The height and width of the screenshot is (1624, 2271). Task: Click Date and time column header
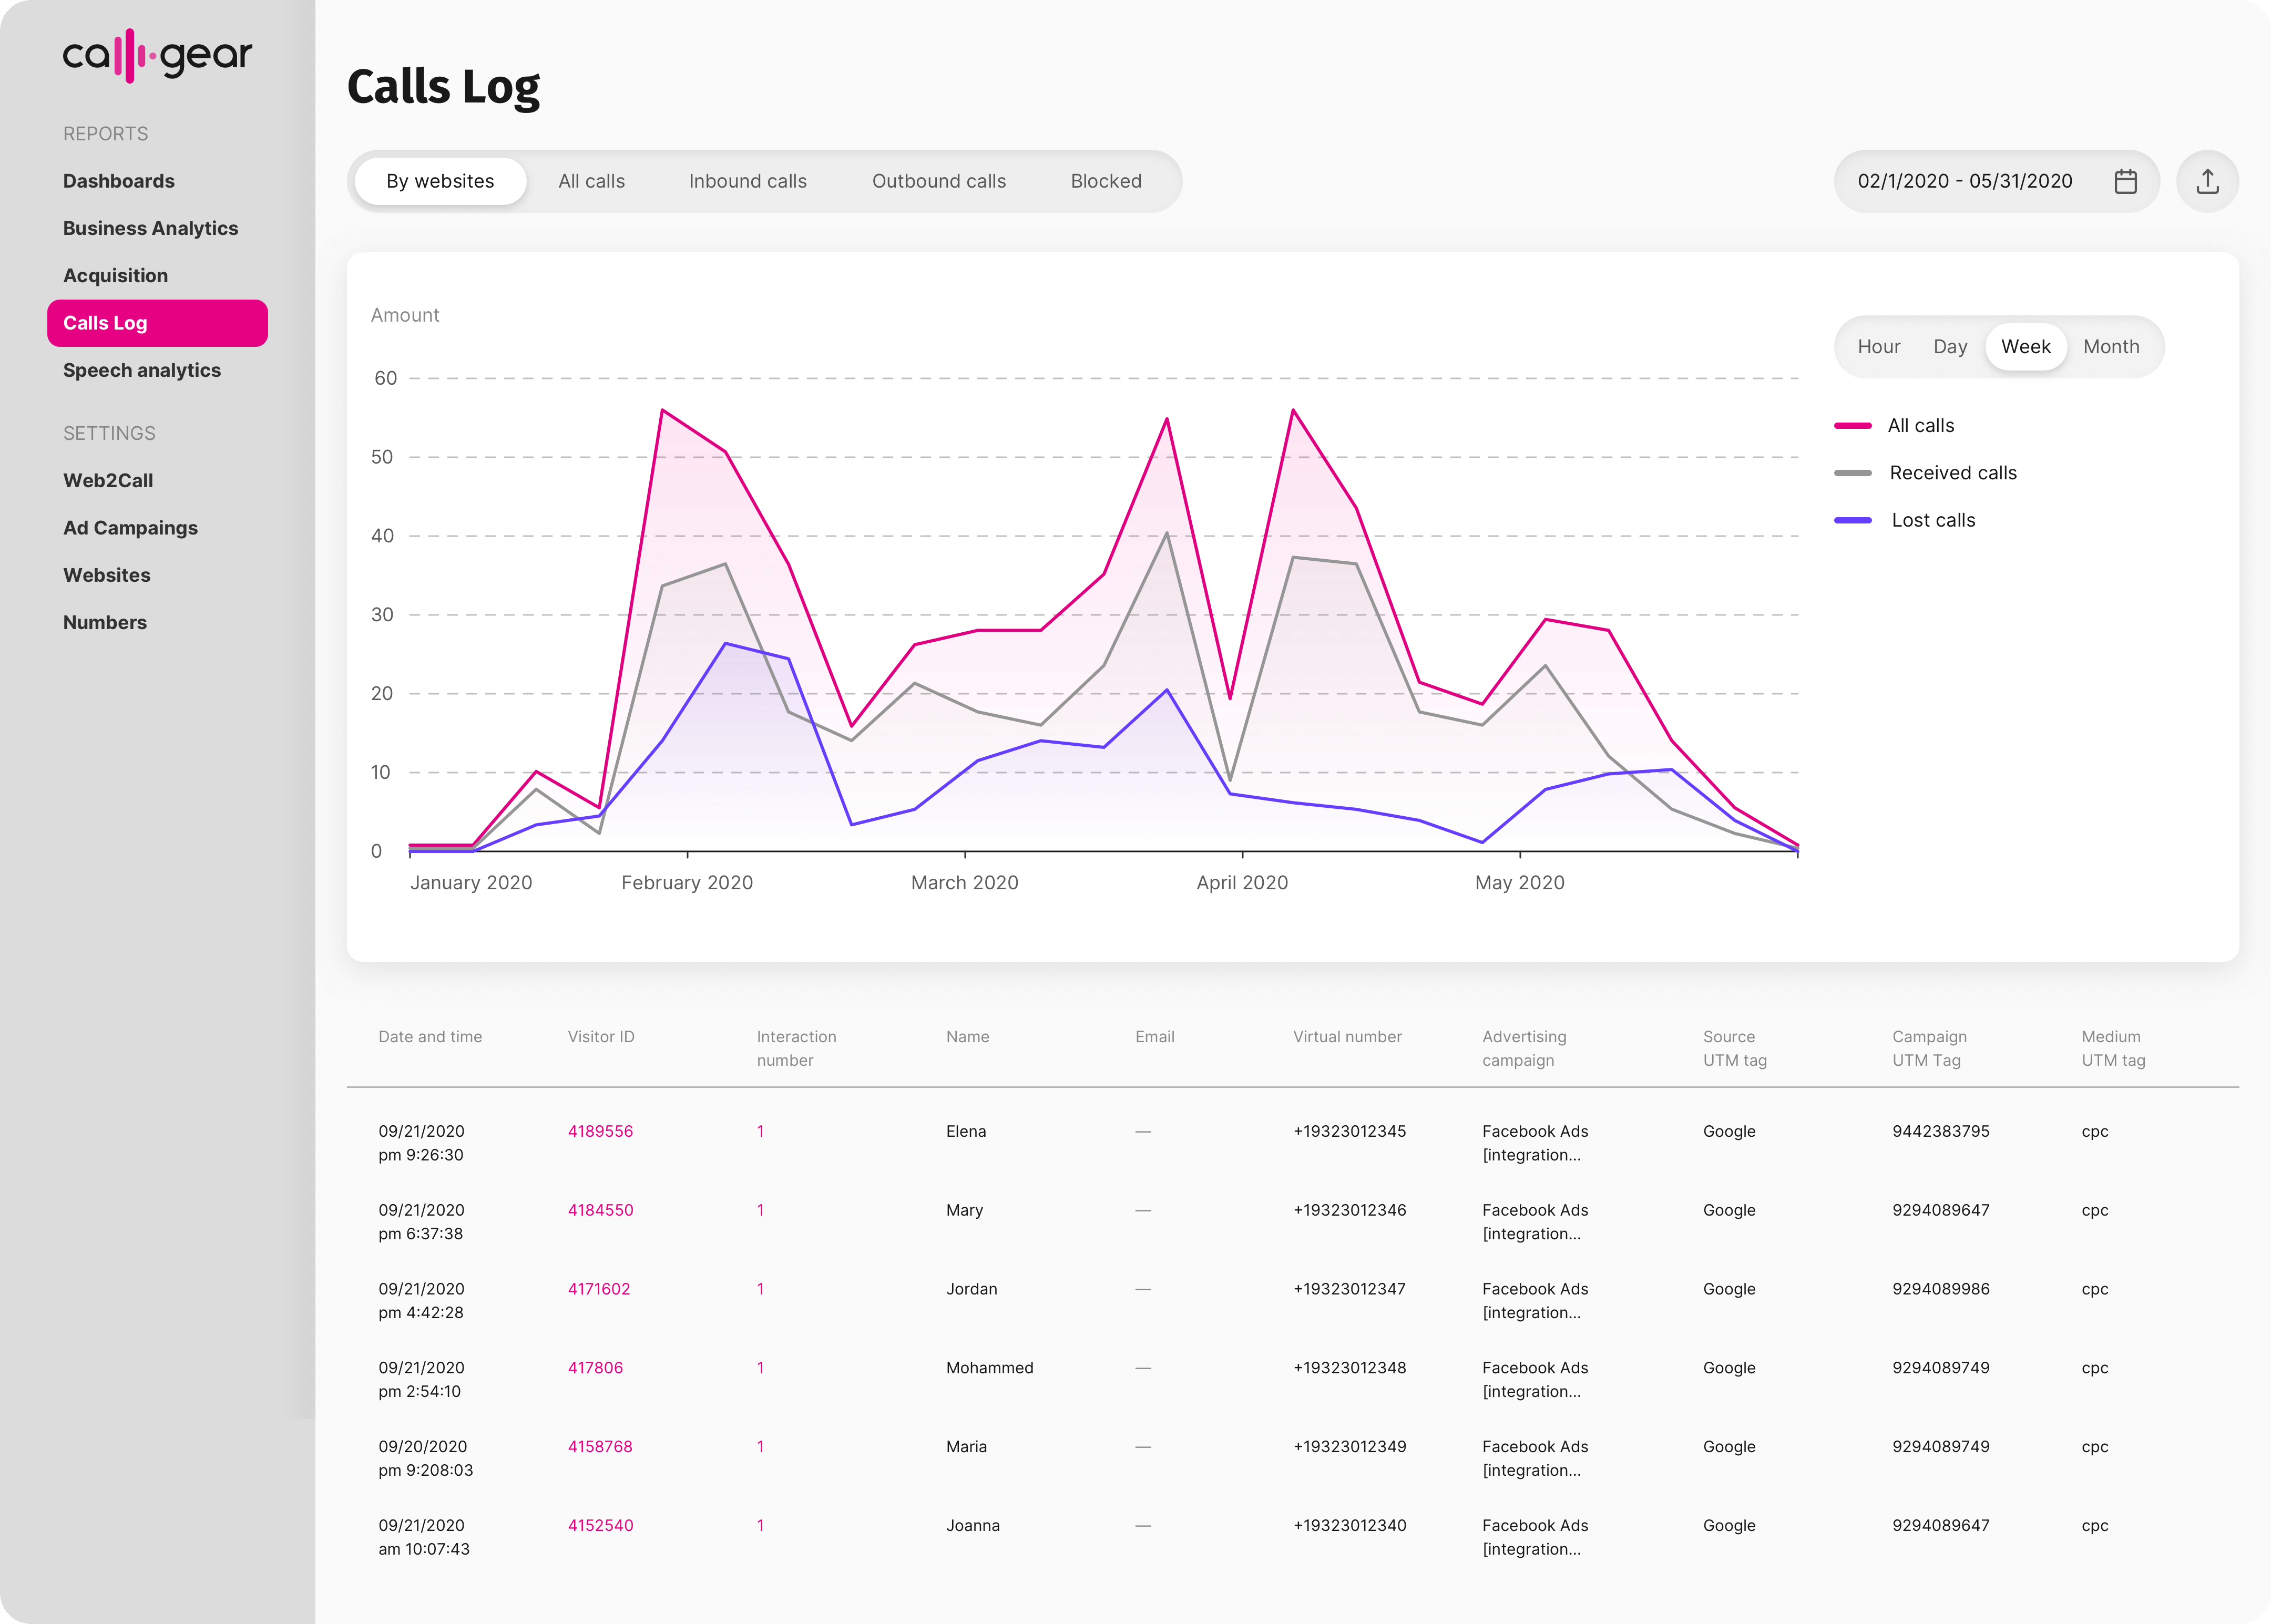(x=430, y=1037)
